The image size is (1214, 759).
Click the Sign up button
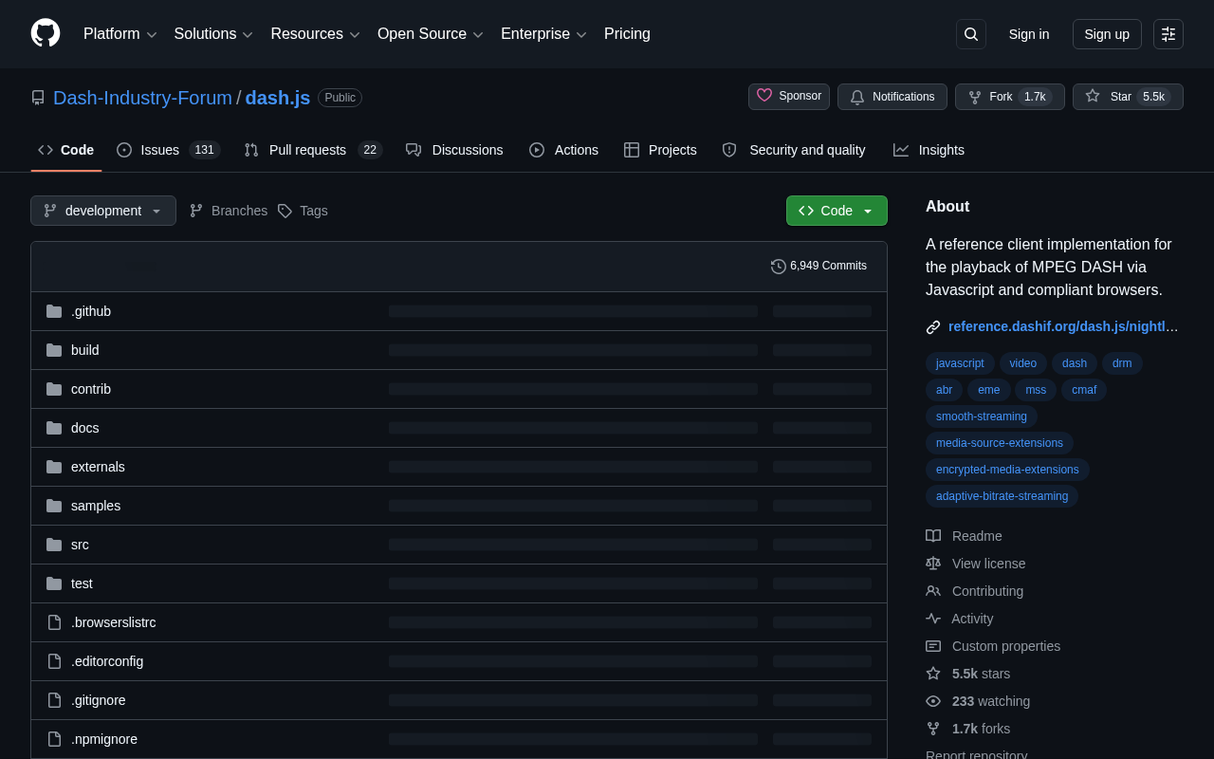pos(1107,34)
